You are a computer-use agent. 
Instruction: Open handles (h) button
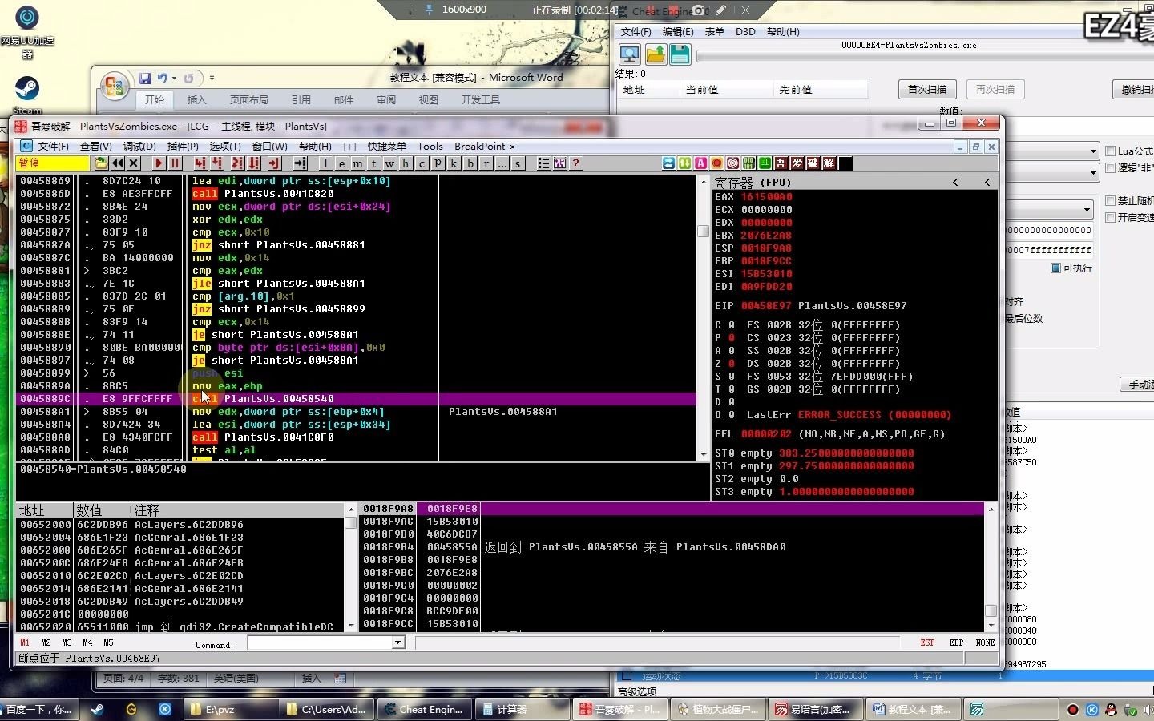406,163
